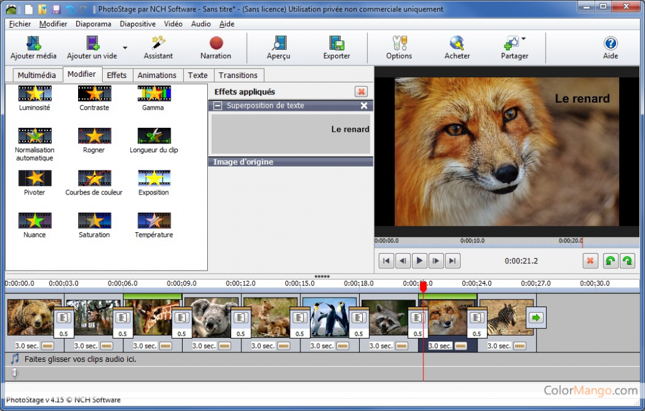Select the koala clip thumbnail

[212, 317]
